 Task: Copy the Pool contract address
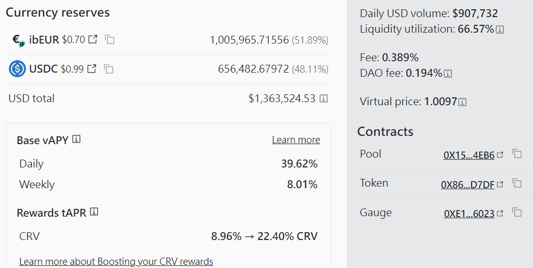(x=517, y=153)
